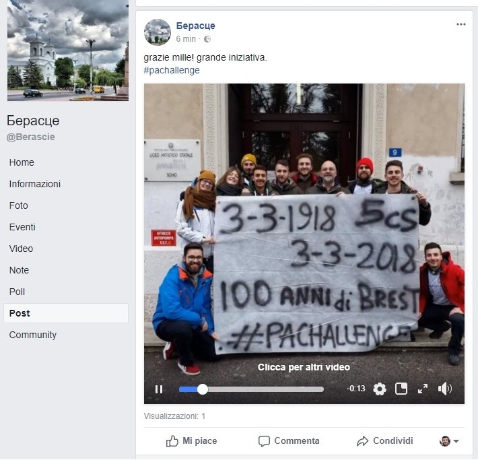
Task: Open the post options three-dots menu
Action: (x=461, y=24)
